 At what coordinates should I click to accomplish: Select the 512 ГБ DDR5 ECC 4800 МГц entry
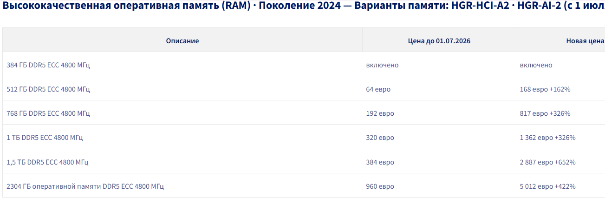pos(48,89)
